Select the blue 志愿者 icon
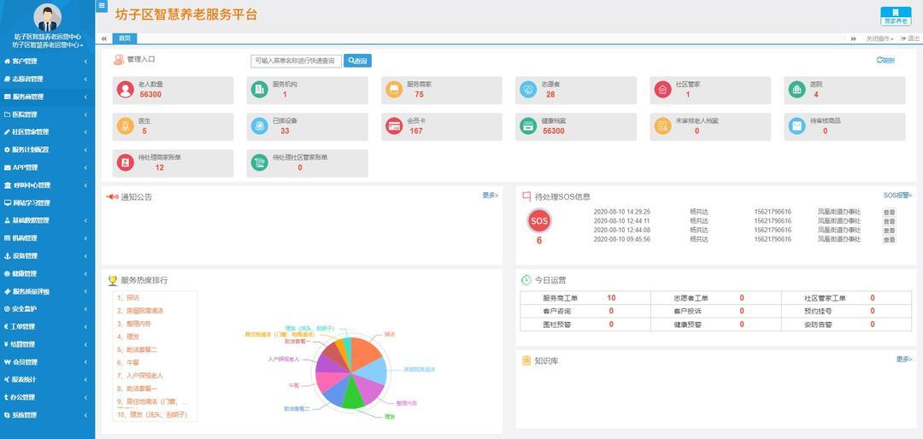 tap(529, 90)
